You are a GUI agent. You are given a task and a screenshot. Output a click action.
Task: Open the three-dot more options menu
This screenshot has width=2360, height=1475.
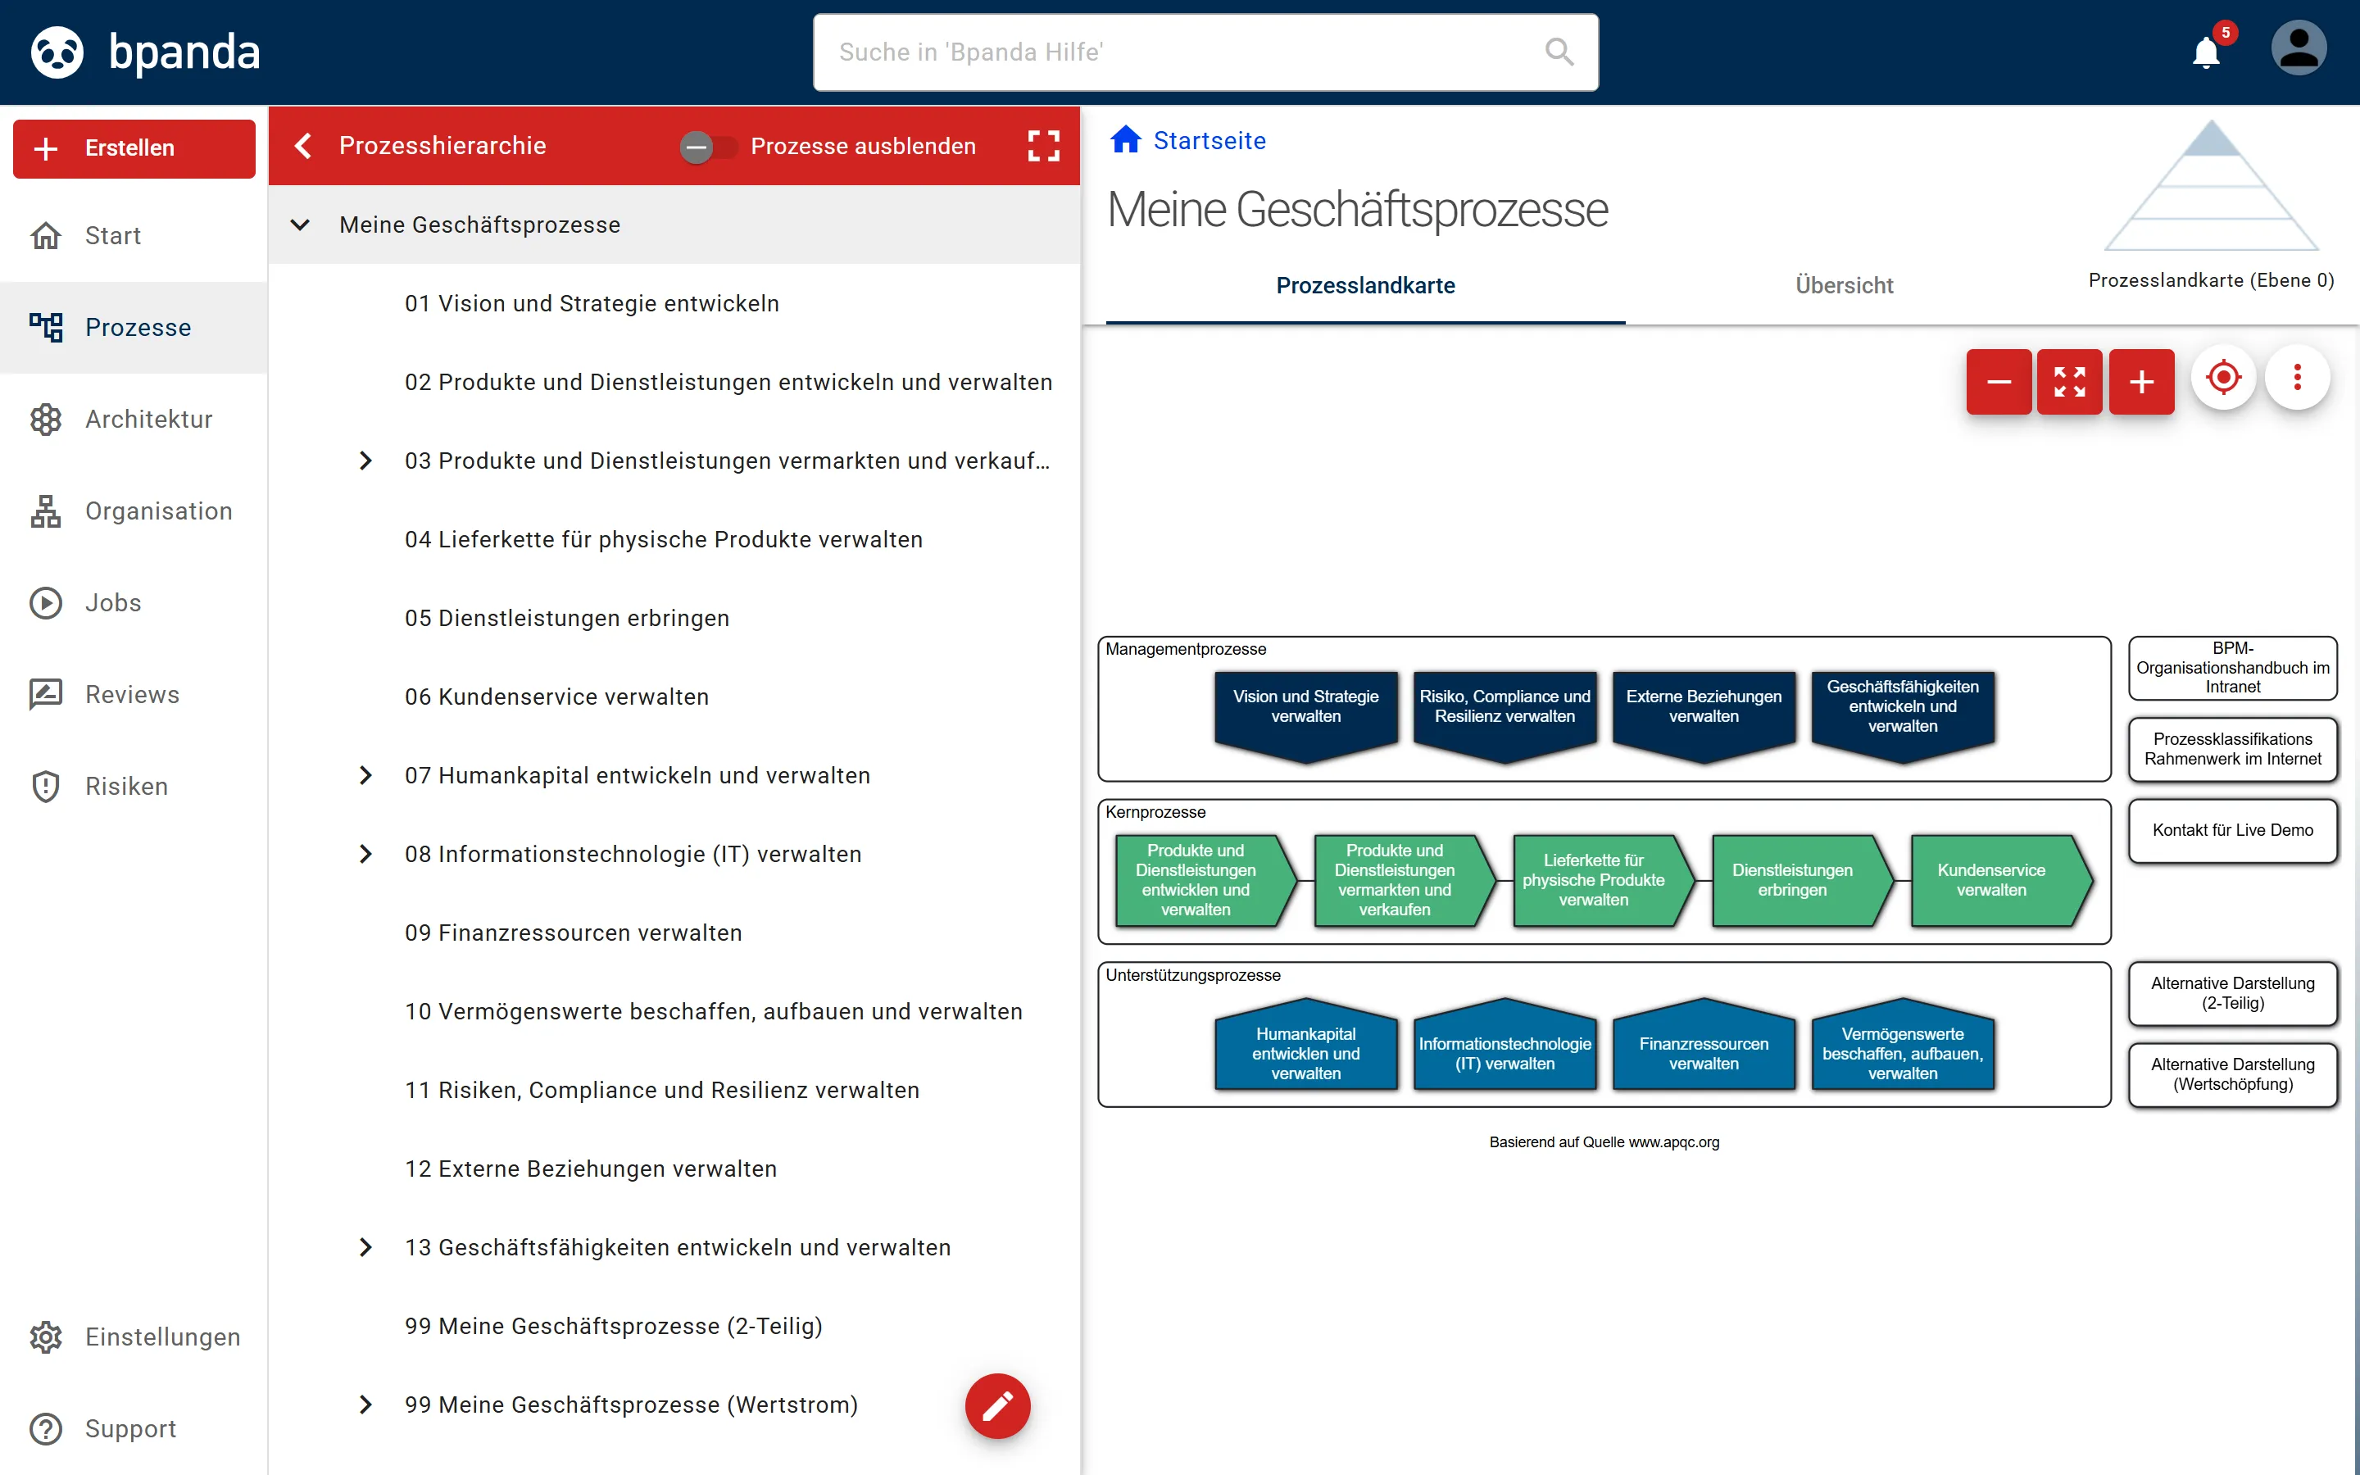(x=2298, y=378)
